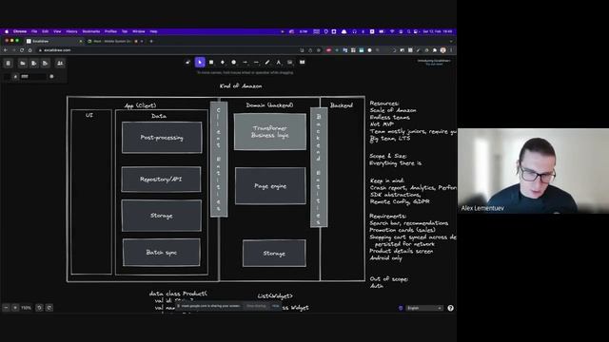This screenshot has height=342, width=609.
Task: Open a new browser tab with plus
Action: [x=151, y=41]
